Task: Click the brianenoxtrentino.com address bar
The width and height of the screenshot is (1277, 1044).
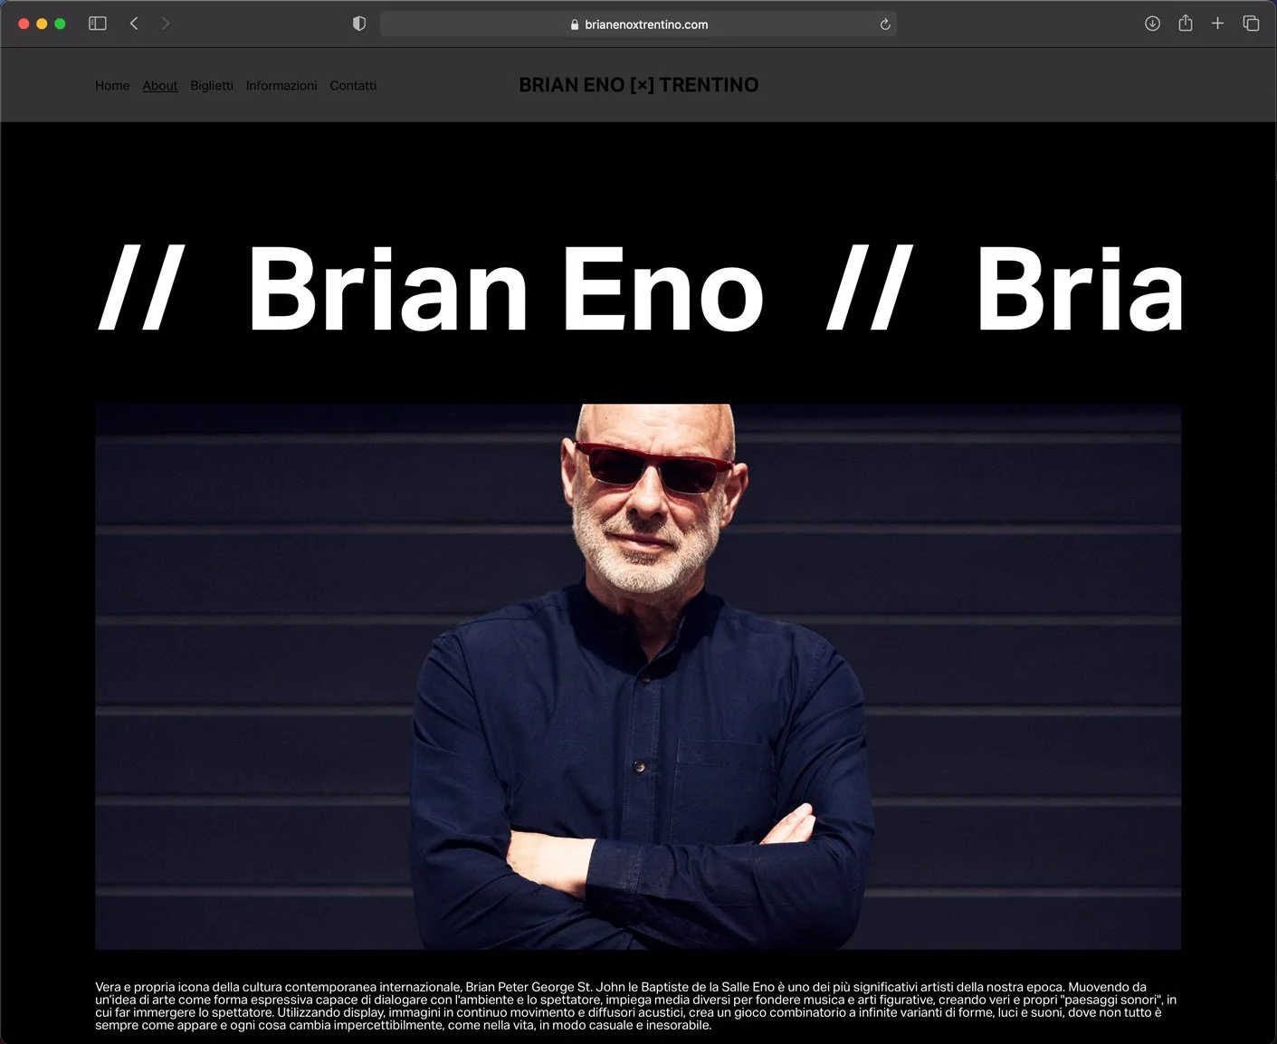Action: pyautogui.click(x=638, y=24)
